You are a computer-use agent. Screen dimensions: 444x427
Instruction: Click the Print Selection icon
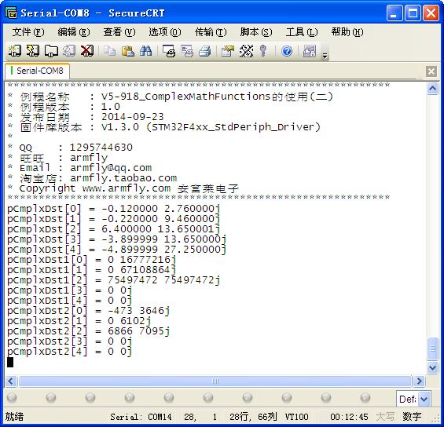187,51
